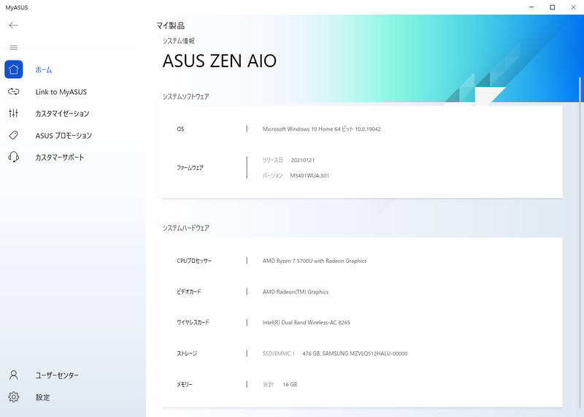The width and height of the screenshot is (584, 417).
Task: Select the マイ製品 page title
Action: pyautogui.click(x=171, y=26)
